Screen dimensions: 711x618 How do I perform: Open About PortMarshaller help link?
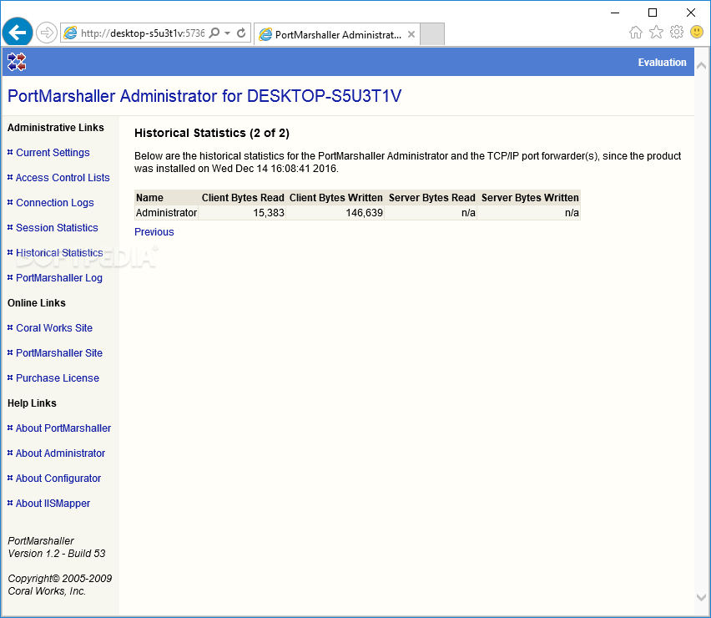(63, 428)
